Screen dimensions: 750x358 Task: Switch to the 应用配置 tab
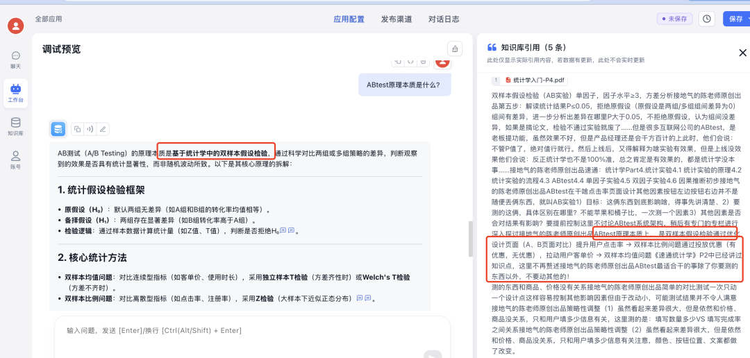[349, 19]
